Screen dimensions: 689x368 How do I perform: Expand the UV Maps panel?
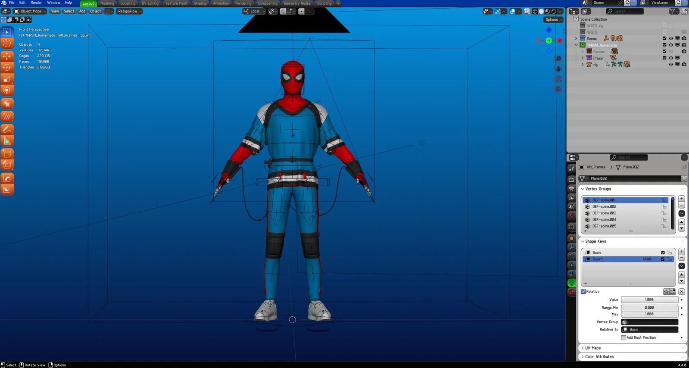(583, 348)
